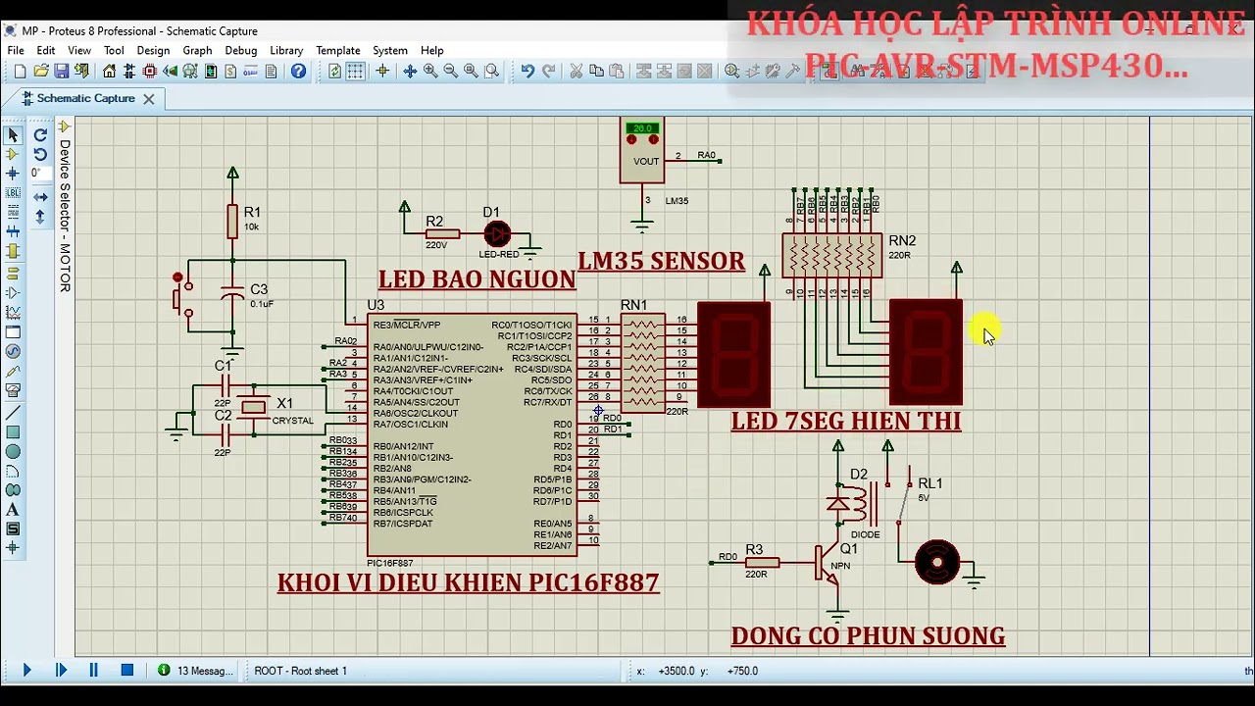Run the simulation with the Play button
This screenshot has height=706, width=1255.
26,671
